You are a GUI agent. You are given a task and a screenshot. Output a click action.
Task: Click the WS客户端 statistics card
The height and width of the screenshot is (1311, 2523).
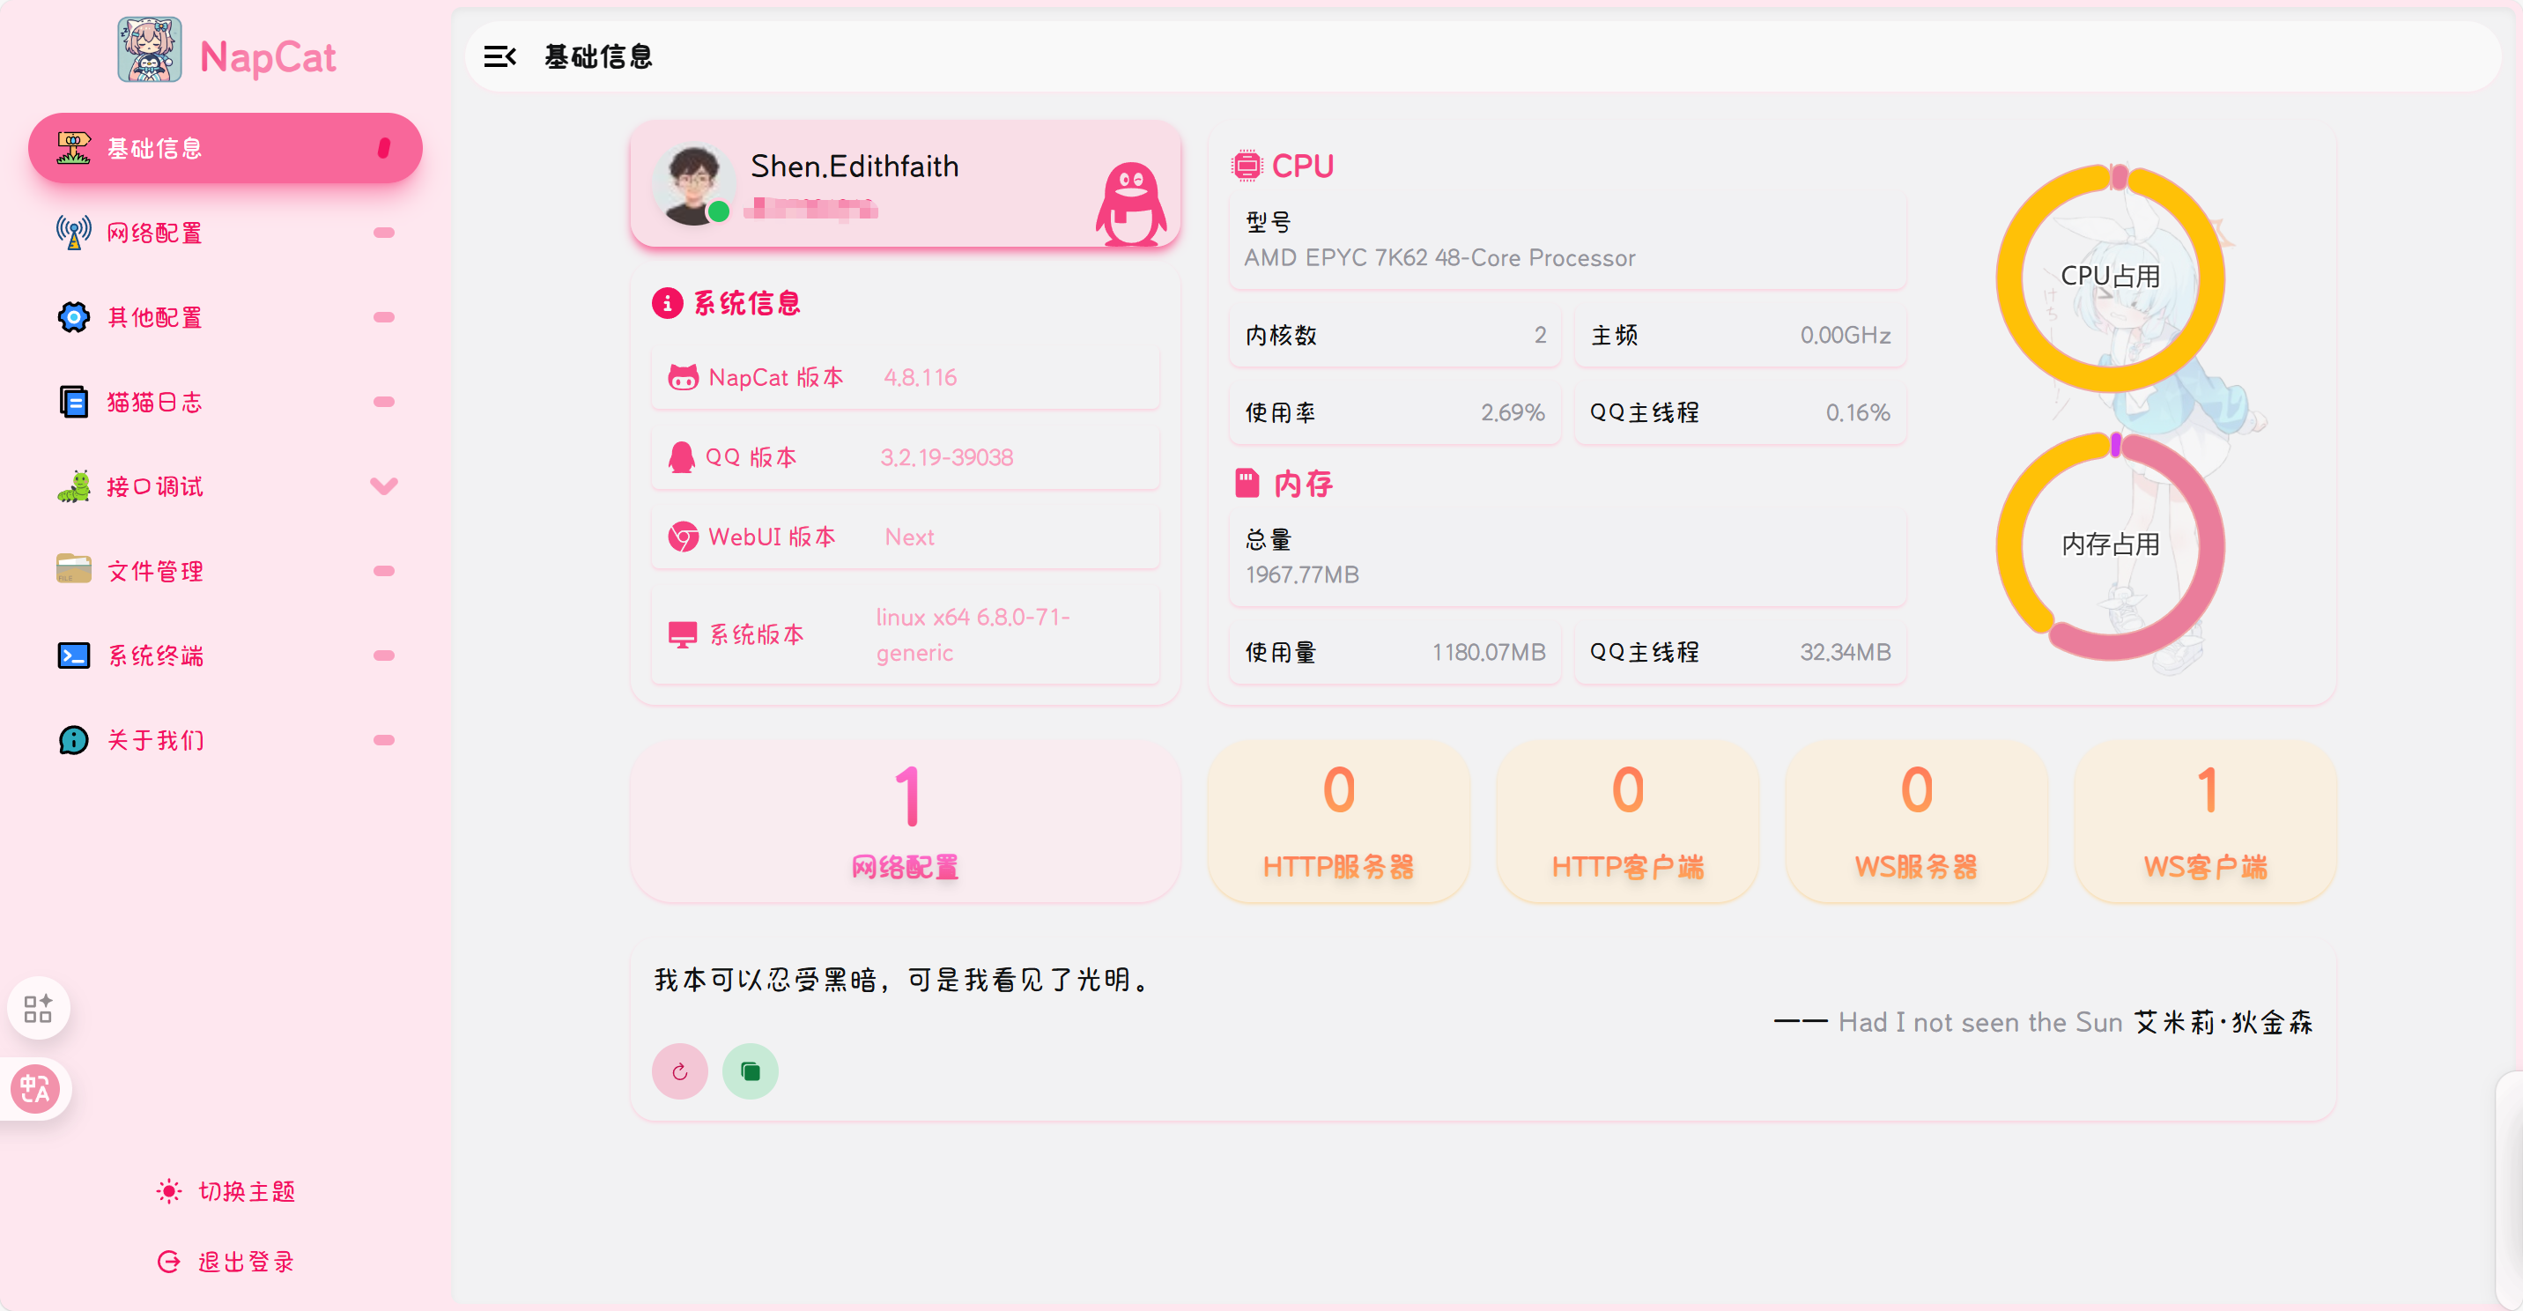pos(2204,821)
